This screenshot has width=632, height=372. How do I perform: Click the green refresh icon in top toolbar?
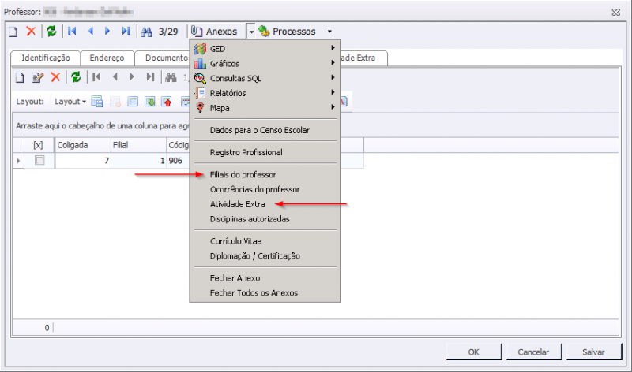(51, 32)
